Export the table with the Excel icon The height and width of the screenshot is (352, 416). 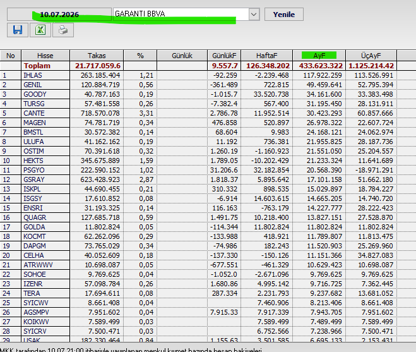click(40, 30)
